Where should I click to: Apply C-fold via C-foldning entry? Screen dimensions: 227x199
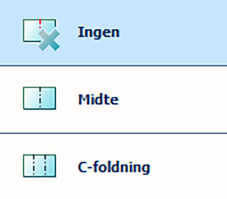click(113, 167)
